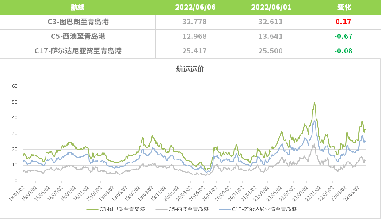The width and height of the screenshot is (381, 219).
Task: Click the x-axis date label 20/01/02
Action: click(171, 193)
